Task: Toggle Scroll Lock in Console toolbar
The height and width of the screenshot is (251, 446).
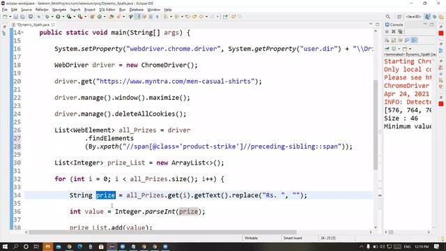Action: [x=394, y=40]
